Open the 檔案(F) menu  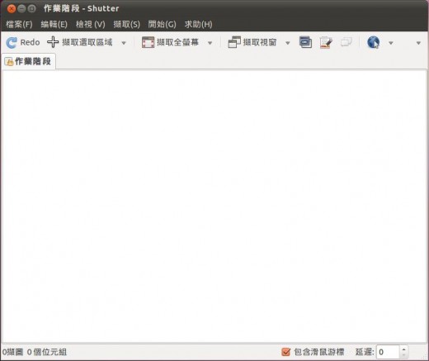click(19, 24)
